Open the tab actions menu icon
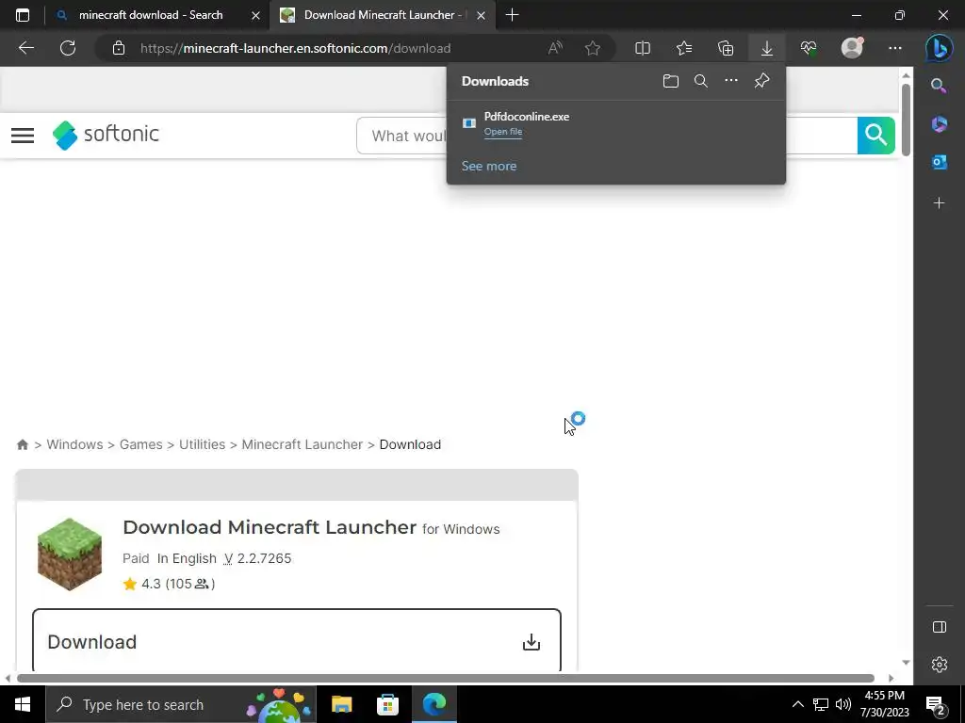 23,15
